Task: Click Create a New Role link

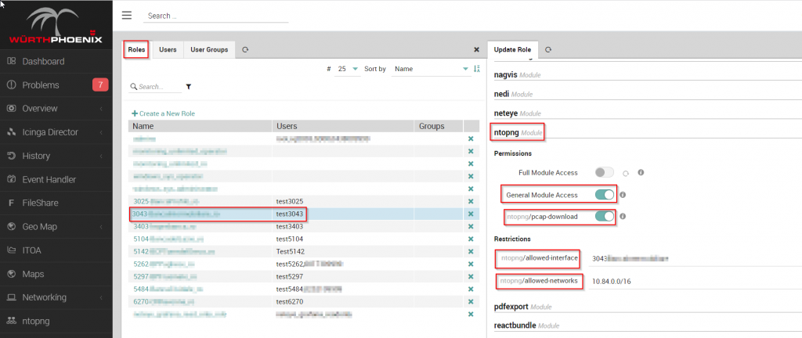Action: [163, 113]
